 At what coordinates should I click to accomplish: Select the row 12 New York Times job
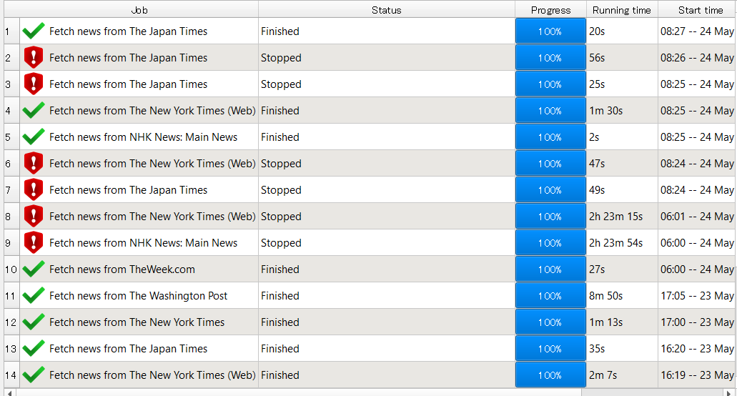click(137, 322)
